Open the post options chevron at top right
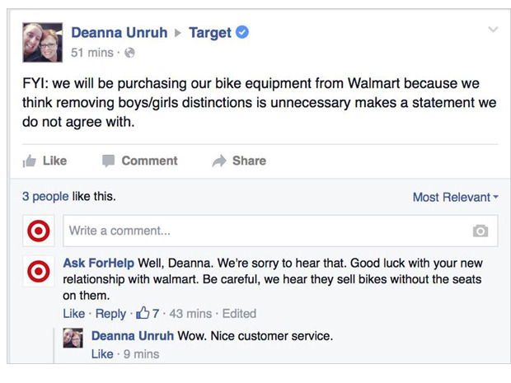Viewport: 511px width, 383px height. (493, 30)
